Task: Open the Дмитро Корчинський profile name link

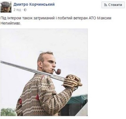Action: click(34, 4)
